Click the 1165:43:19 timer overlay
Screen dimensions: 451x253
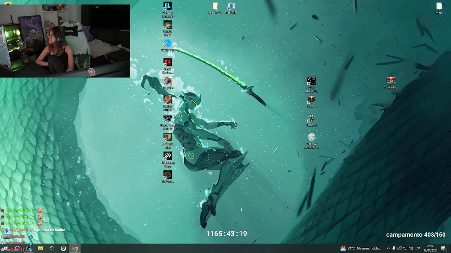point(227,234)
